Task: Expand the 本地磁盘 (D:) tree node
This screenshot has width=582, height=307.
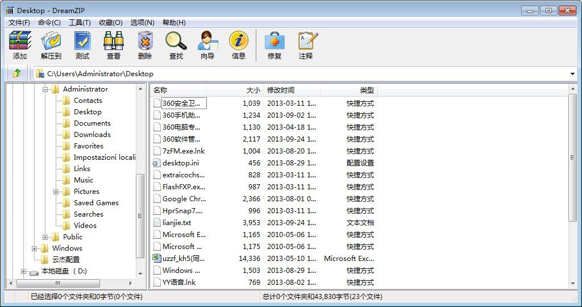Action: 23,271
